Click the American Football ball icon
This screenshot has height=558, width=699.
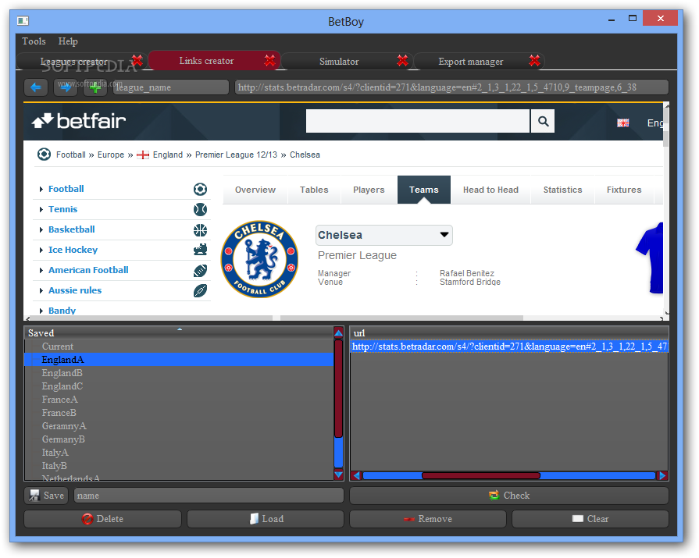point(200,270)
